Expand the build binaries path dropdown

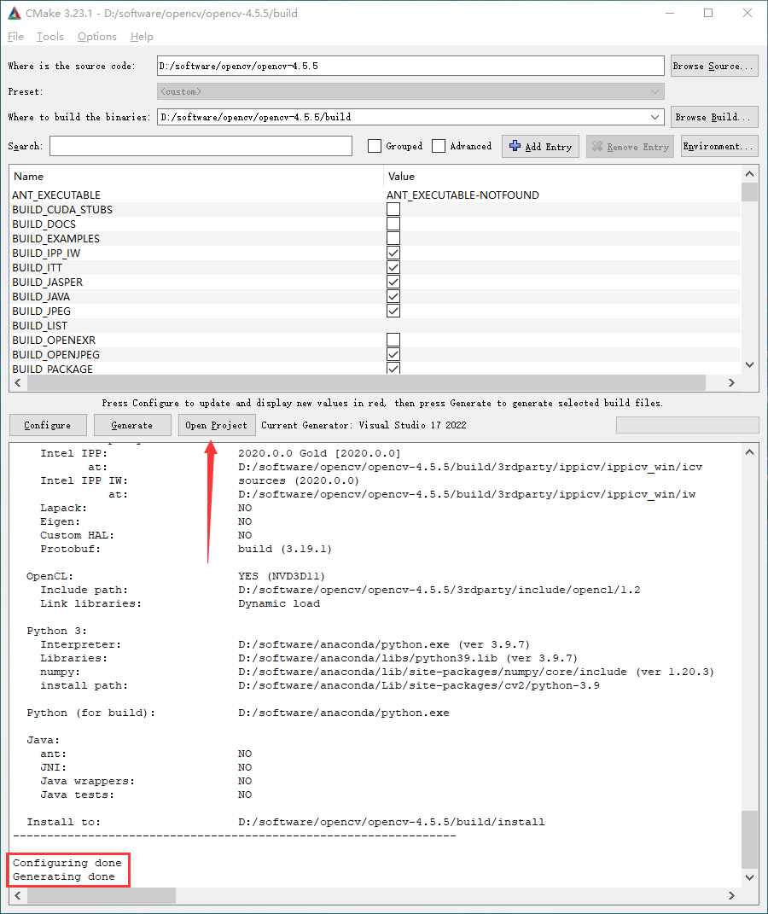[x=655, y=117]
